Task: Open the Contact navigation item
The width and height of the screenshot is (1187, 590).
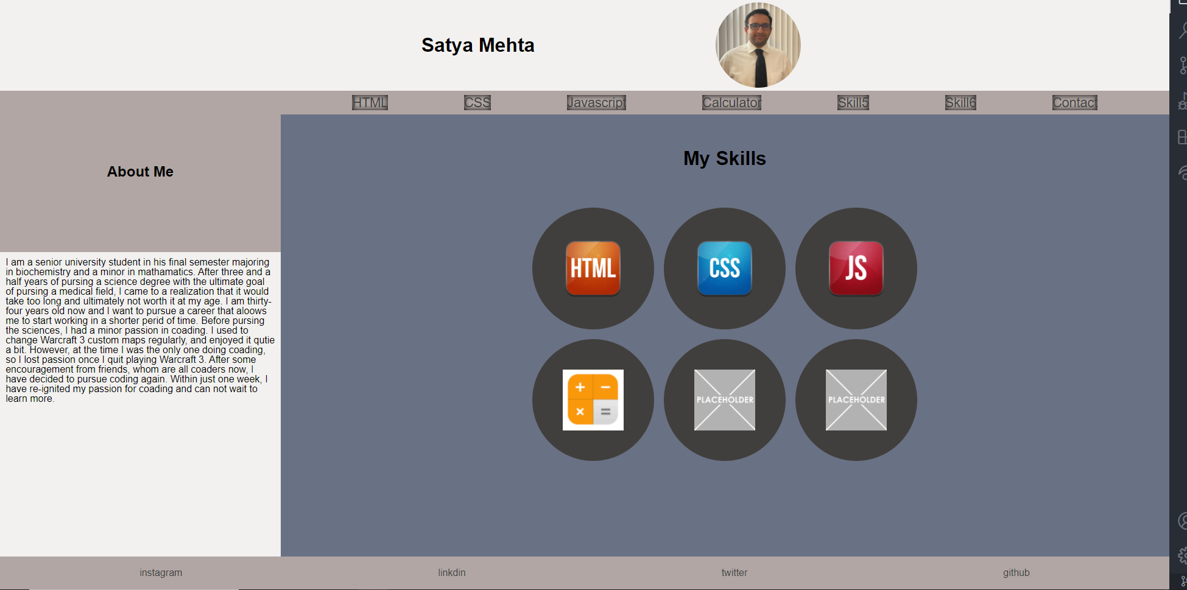Action: coord(1074,102)
